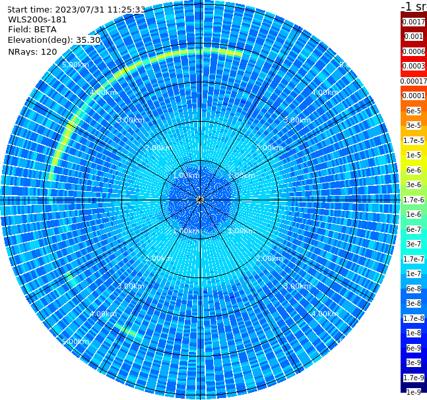Screen dimensions: 427x400
Task: Click the 3e-5 colorbar label
Action: tap(414, 125)
